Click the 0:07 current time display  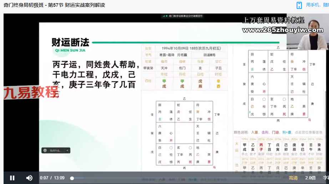point(44,178)
